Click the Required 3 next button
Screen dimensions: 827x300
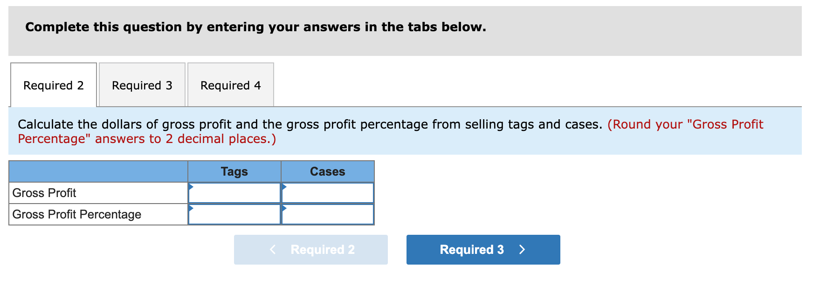point(482,250)
